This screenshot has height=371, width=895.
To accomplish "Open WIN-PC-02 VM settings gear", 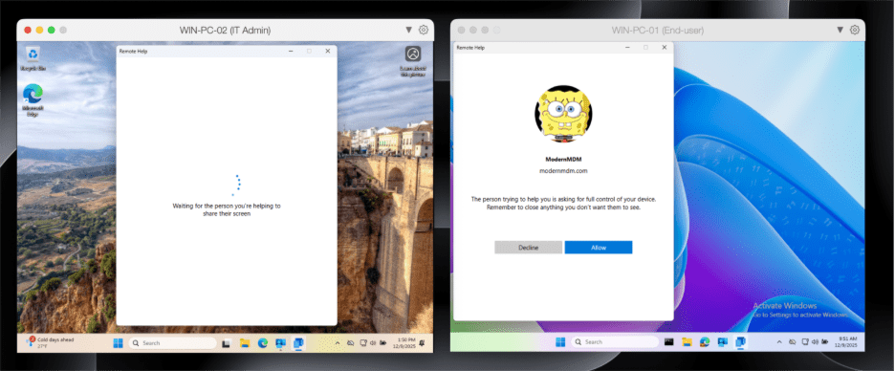I will tap(424, 30).
